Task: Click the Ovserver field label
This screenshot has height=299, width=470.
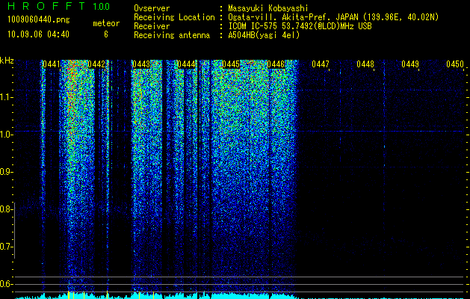Action: click(x=152, y=8)
